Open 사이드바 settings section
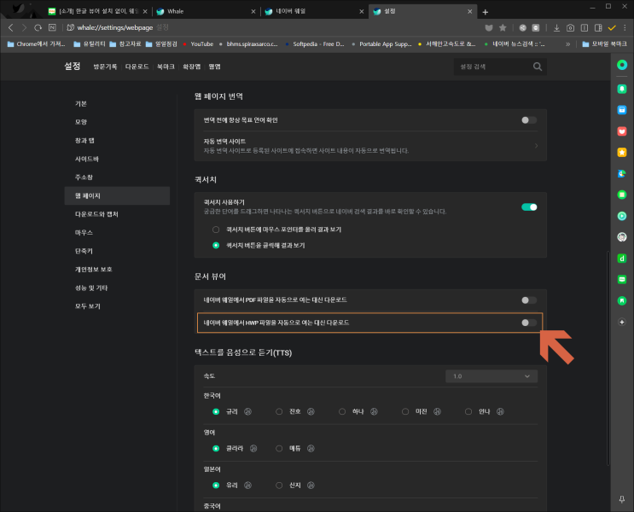 (x=86, y=159)
